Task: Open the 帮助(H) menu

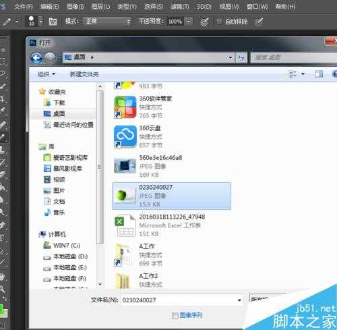Action: [285, 7]
